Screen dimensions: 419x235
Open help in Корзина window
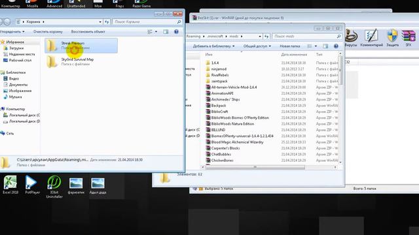pos(176,32)
